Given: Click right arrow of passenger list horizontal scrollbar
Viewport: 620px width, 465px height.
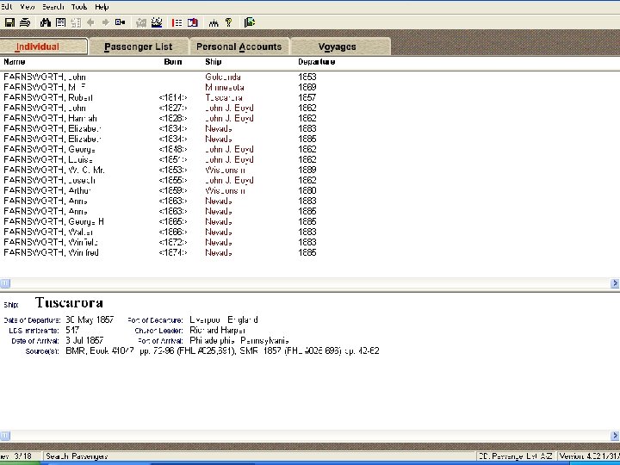Looking at the screenshot, I should [x=615, y=283].
